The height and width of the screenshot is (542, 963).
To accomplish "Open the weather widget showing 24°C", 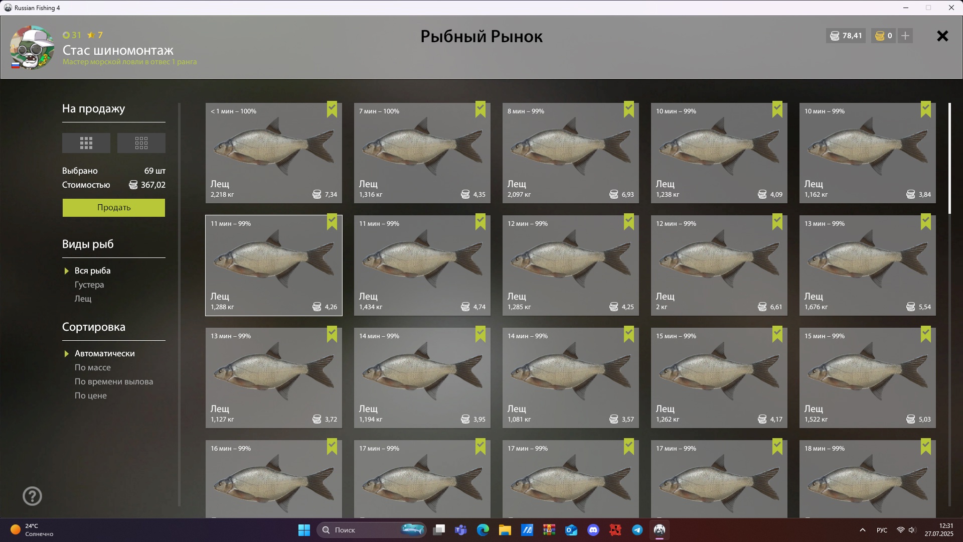I will pyautogui.click(x=32, y=530).
